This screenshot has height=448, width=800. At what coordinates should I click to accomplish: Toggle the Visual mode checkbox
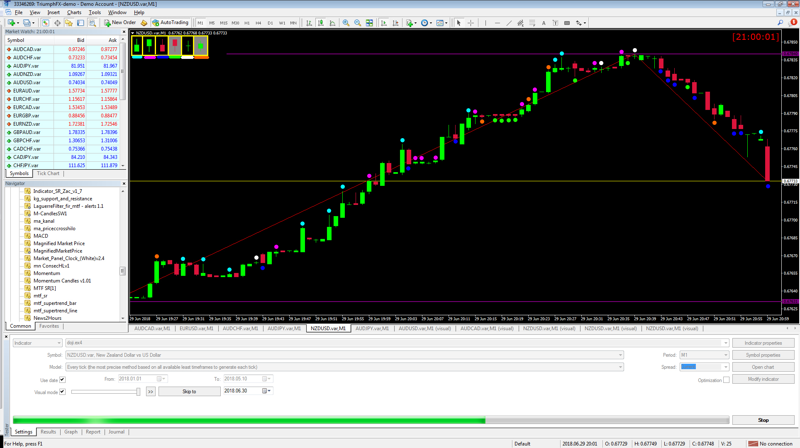click(62, 392)
